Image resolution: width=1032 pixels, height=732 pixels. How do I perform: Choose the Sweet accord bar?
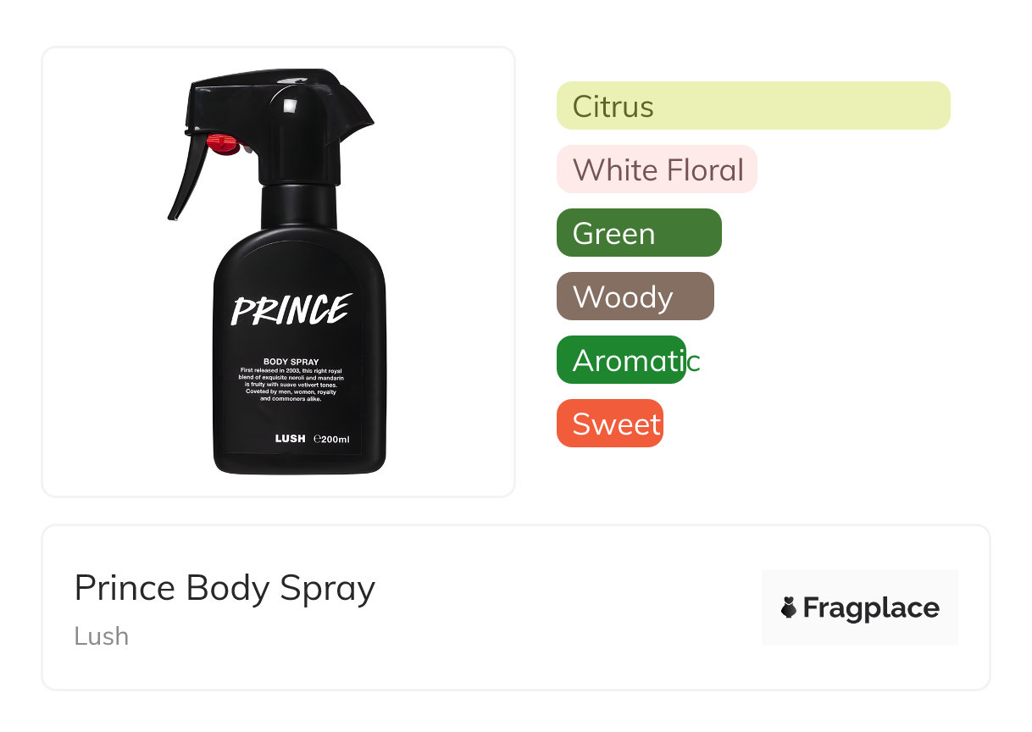click(609, 424)
